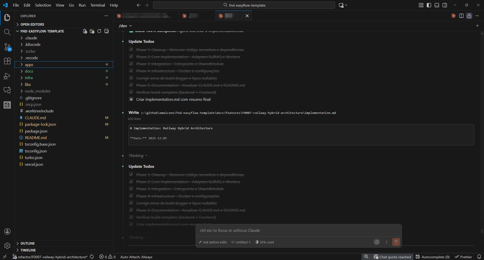
Task: Click Chat quota reached in status bar
Action: pos(392,257)
